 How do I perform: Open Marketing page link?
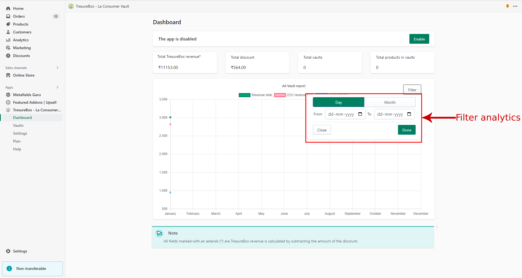(x=22, y=48)
